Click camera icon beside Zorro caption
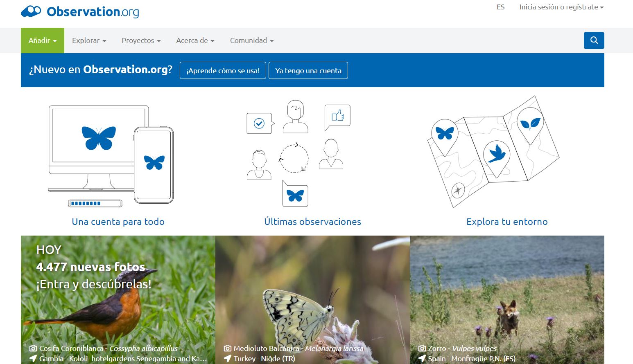The width and height of the screenshot is (633, 364). click(x=422, y=348)
